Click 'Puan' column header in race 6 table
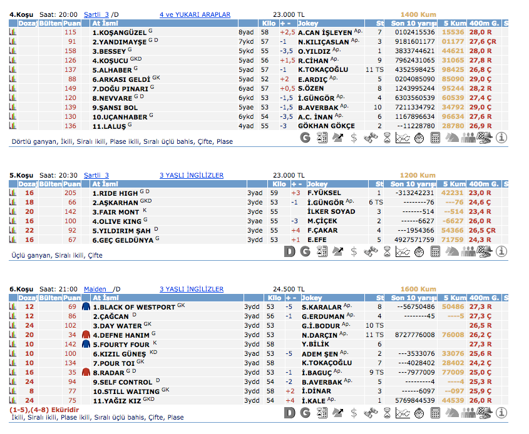 (71, 298)
